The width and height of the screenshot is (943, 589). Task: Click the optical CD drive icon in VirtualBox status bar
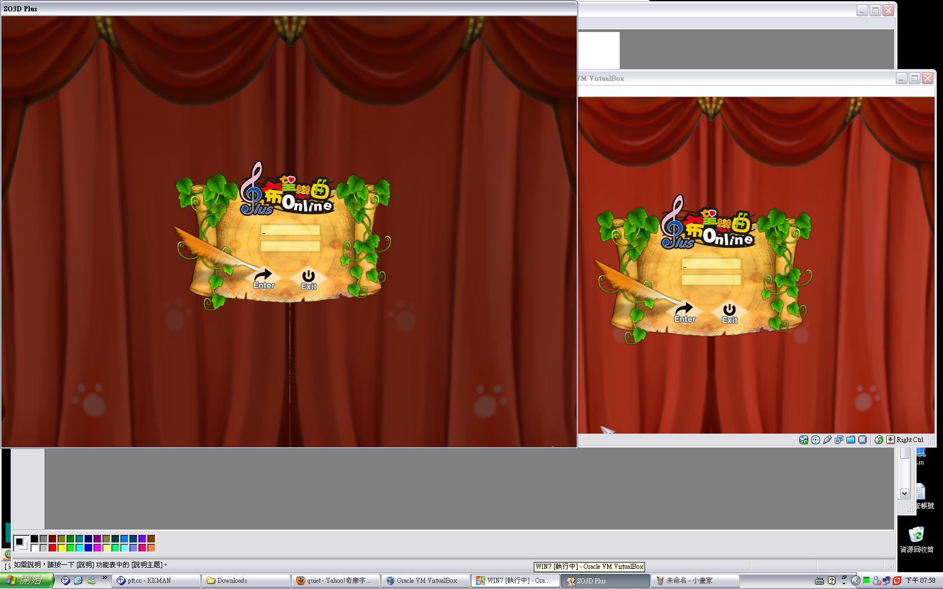click(816, 440)
